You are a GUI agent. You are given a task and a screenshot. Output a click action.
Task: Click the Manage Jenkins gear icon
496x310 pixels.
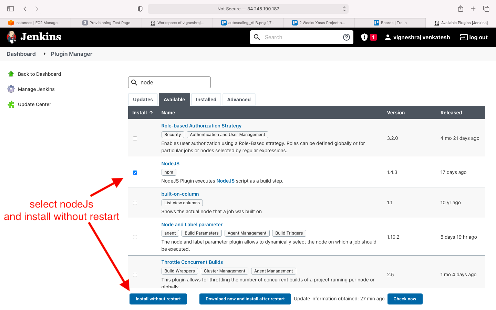[11, 89]
